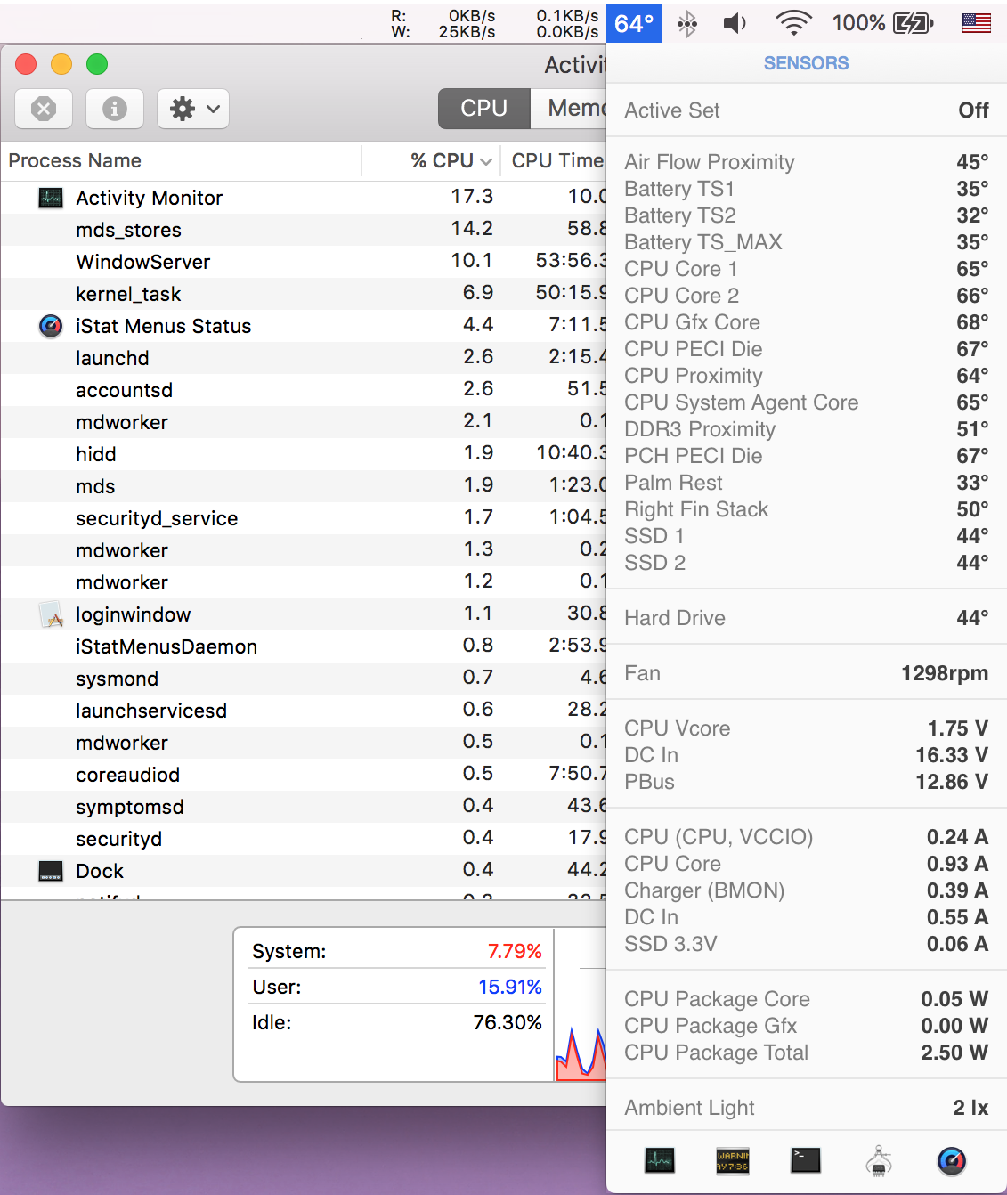The image size is (1007, 1195).
Task: Select the accountsd process row
Action: pyautogui.click(x=304, y=390)
